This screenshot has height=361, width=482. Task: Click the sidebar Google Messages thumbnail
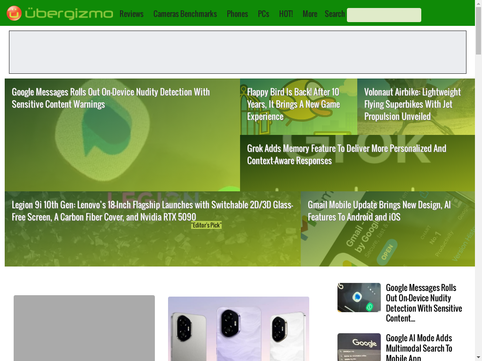point(359,298)
